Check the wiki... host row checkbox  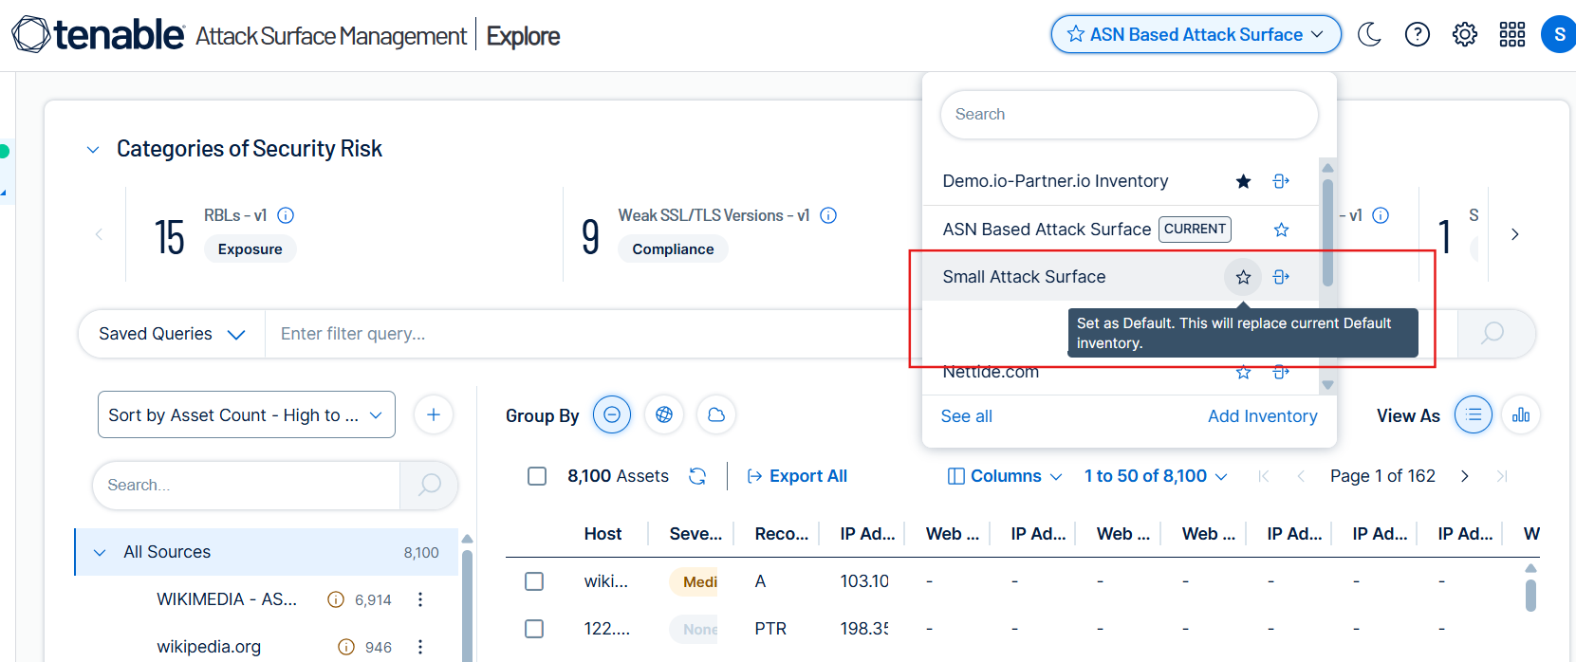point(534,581)
